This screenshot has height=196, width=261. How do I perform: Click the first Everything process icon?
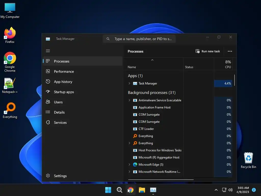pyautogui.click(x=135, y=136)
